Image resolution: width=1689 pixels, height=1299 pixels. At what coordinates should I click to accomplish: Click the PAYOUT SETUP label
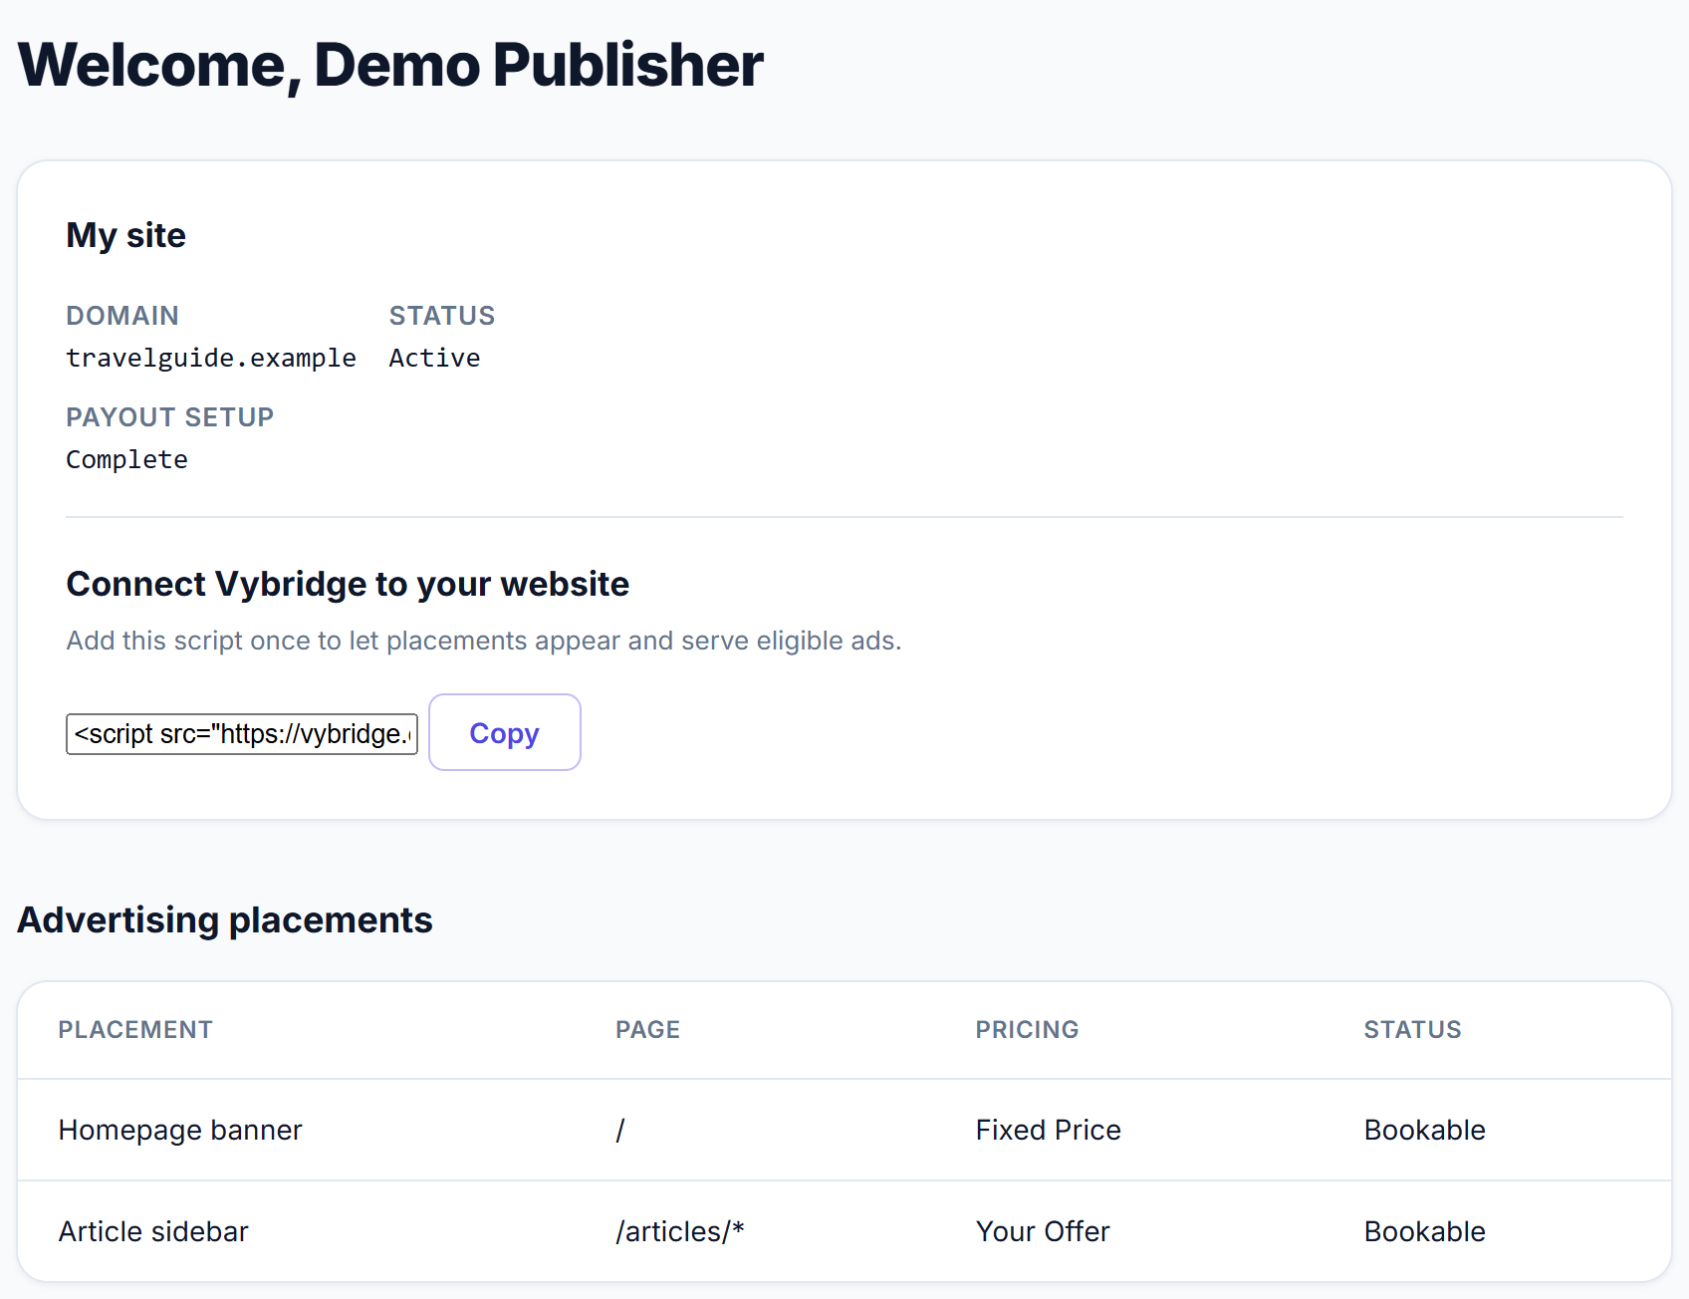click(169, 417)
